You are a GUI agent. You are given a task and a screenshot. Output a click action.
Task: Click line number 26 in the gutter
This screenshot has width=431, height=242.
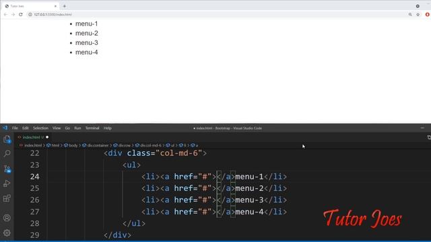(x=34, y=200)
